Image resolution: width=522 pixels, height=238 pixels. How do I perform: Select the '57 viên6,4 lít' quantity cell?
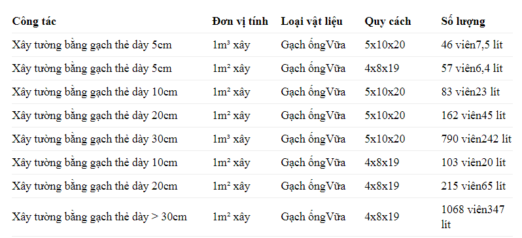pos(472,68)
